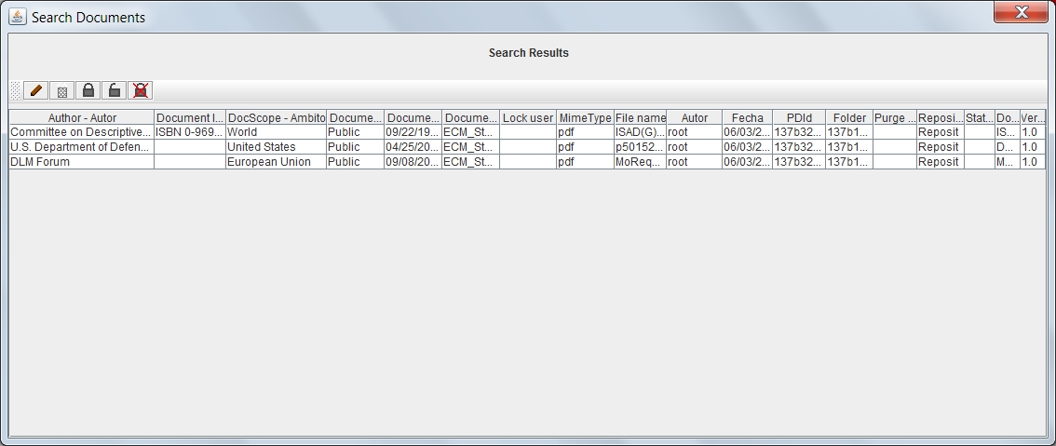The width and height of the screenshot is (1056, 446).
Task: Click the Ver... column header
Action: coord(1033,118)
